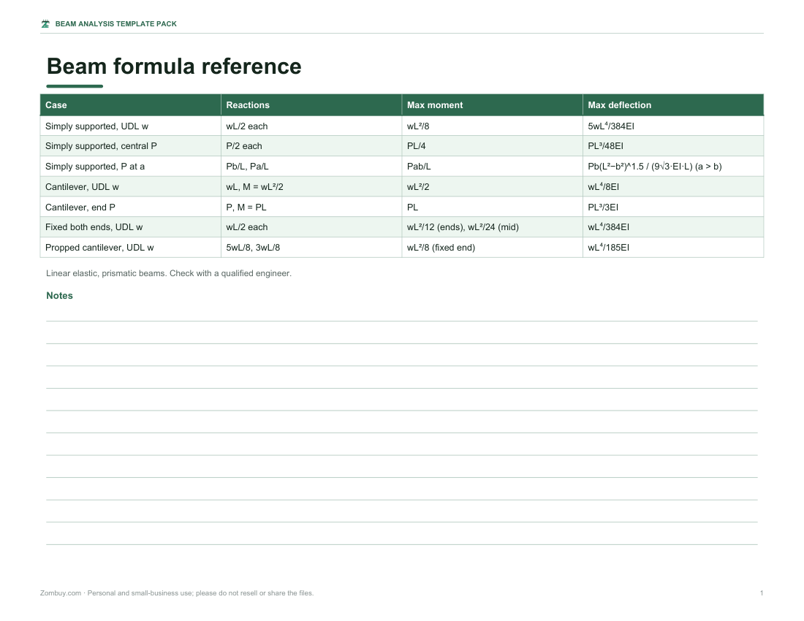The image size is (804, 621).
Task: Click the 'Max moment' column header
Action: (x=492, y=105)
